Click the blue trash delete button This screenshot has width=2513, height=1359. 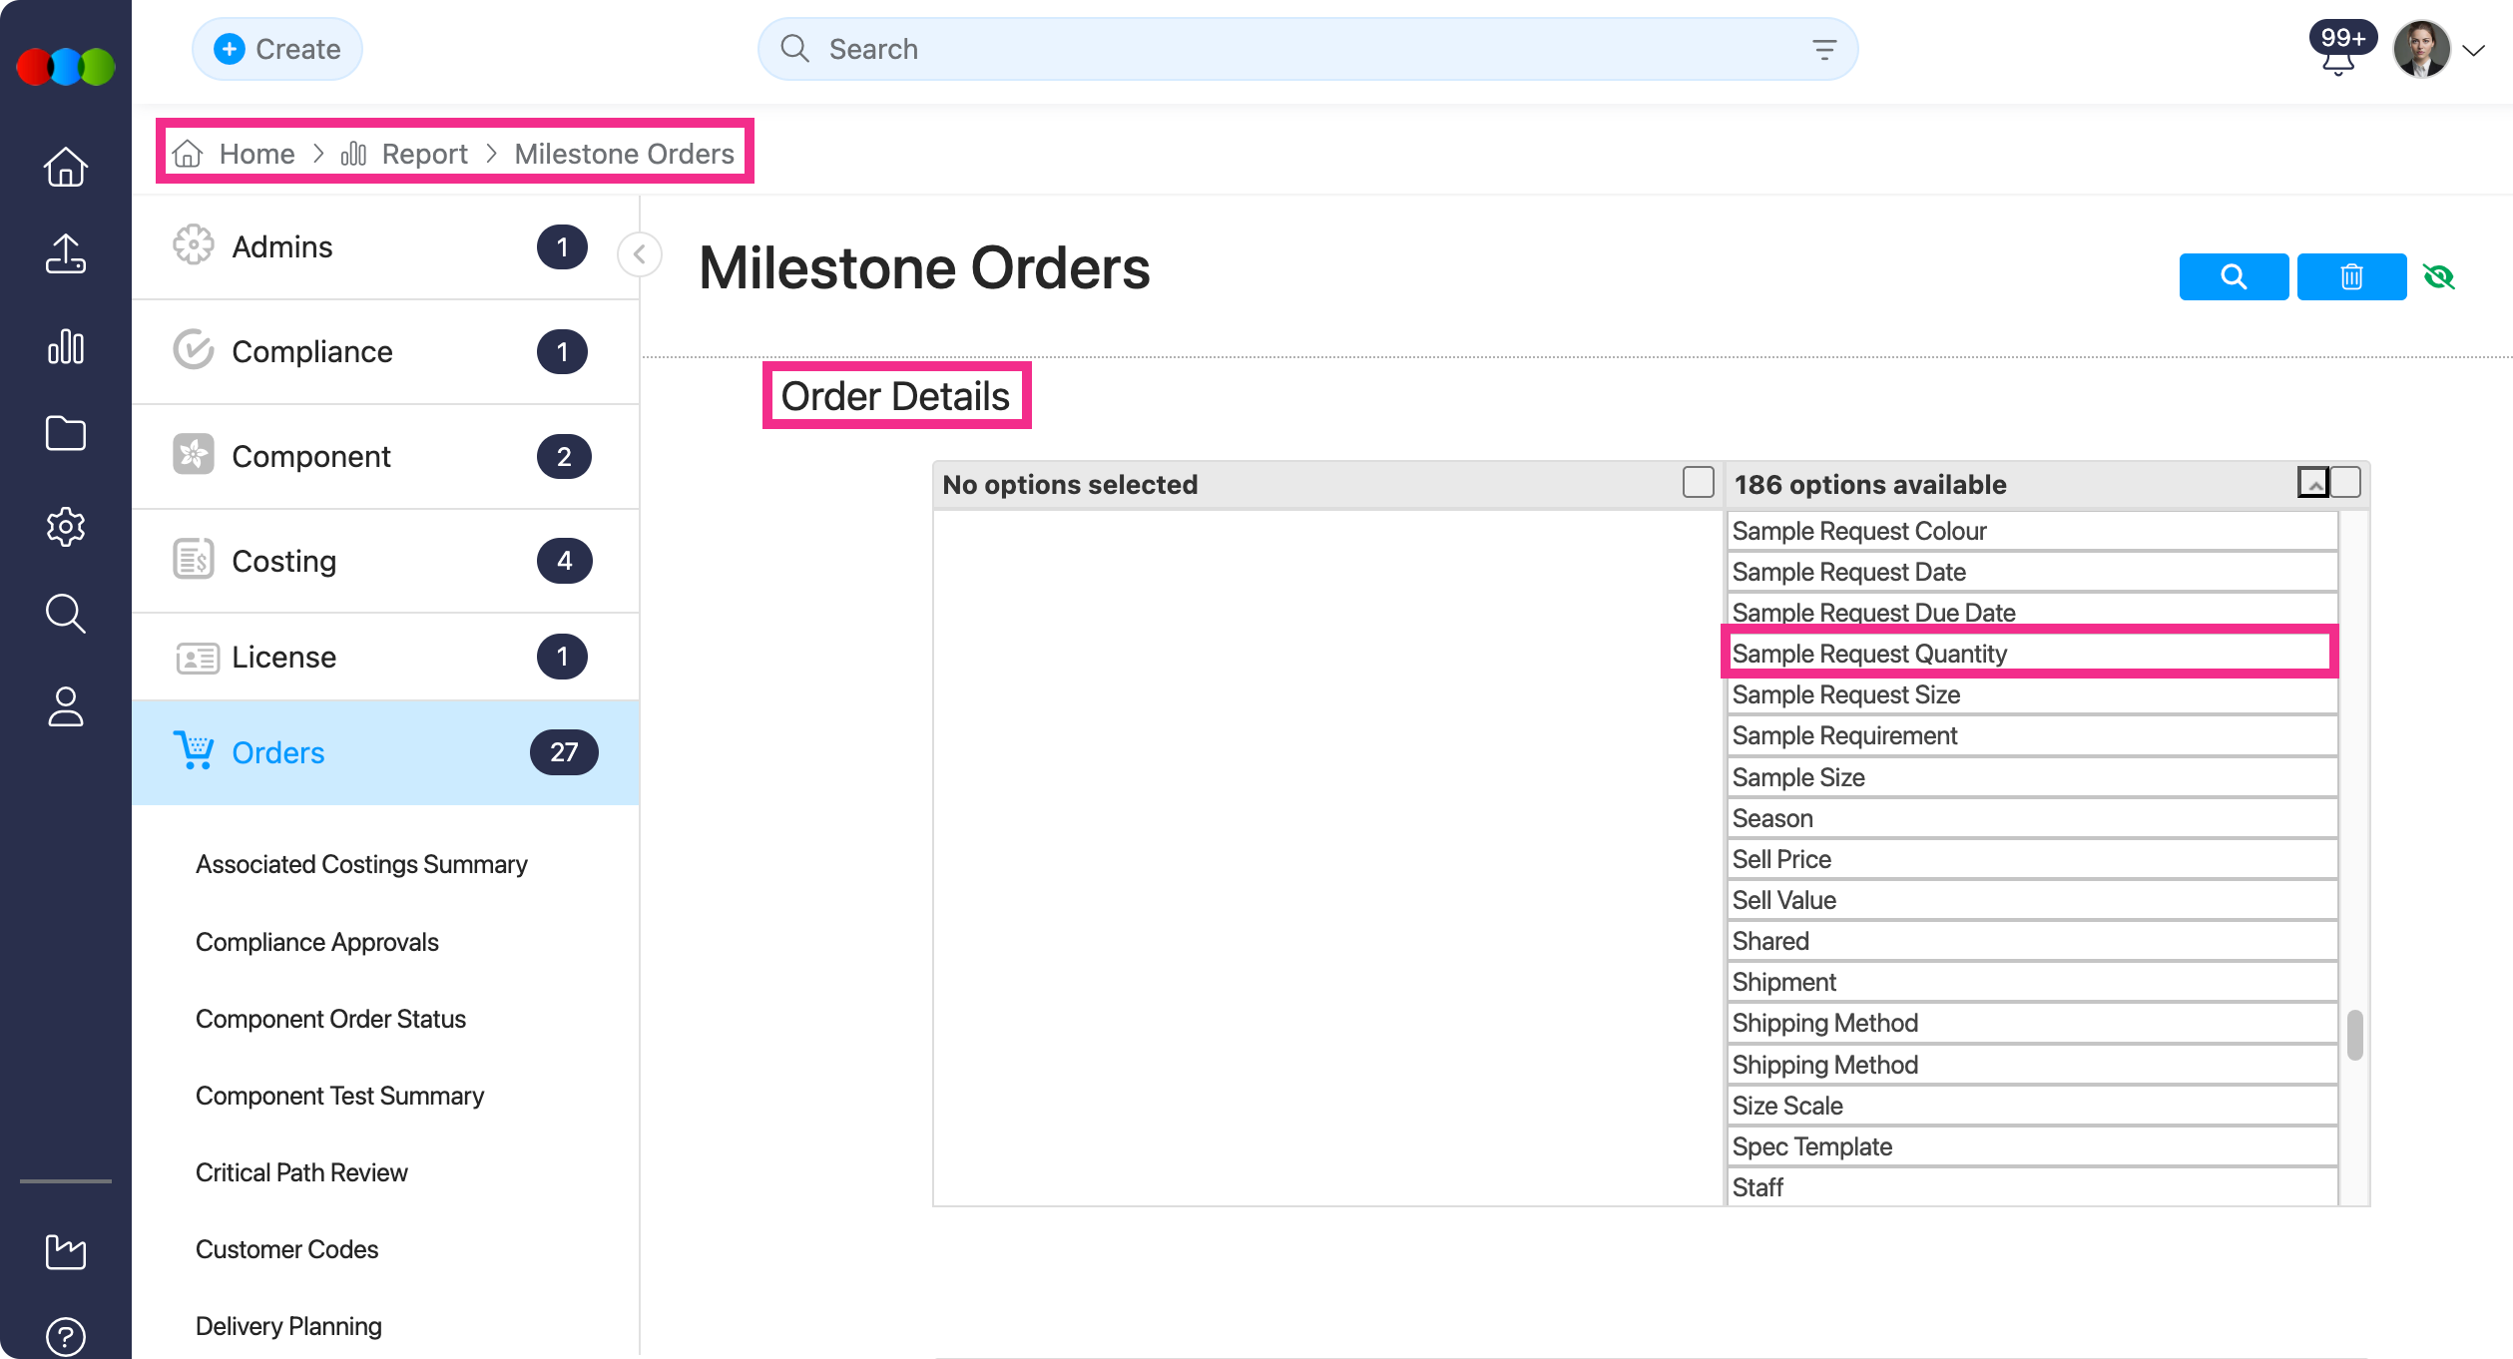(x=2351, y=276)
